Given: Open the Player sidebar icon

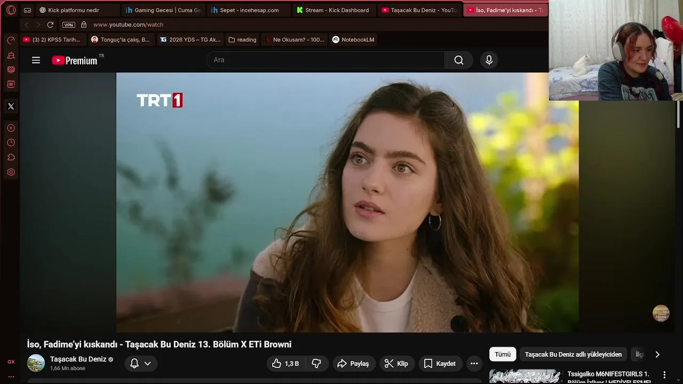Looking at the screenshot, I should tap(11, 128).
